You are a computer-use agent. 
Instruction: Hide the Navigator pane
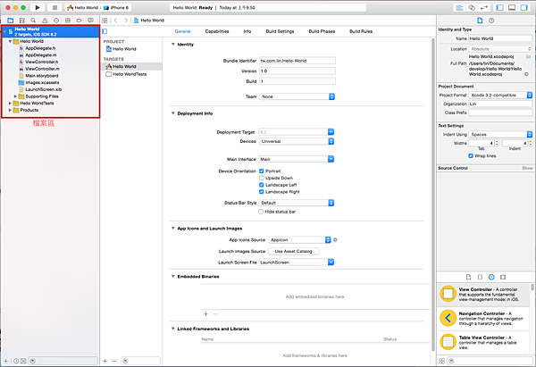point(499,7)
